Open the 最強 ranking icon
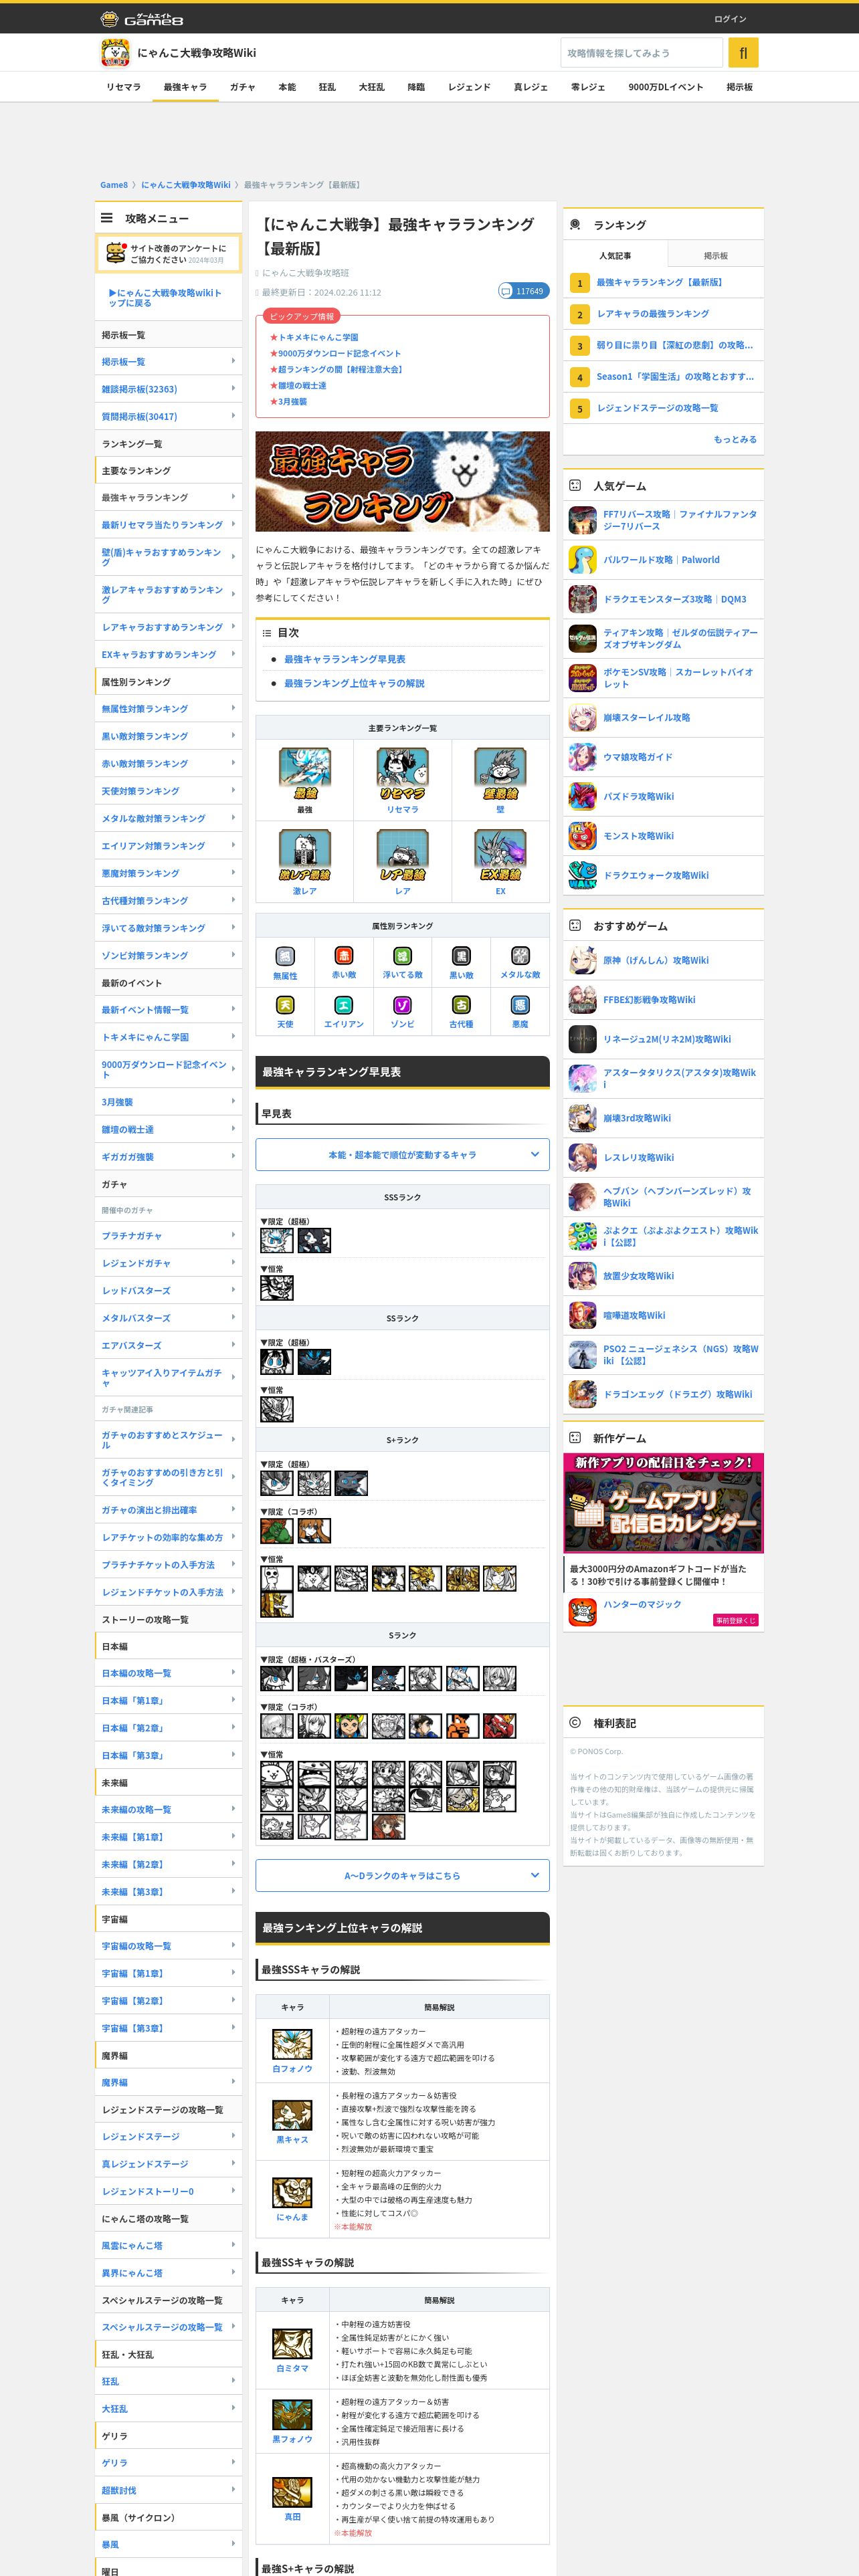Viewport: 859px width, 2576px height. [305, 773]
